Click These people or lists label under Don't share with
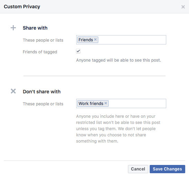The width and height of the screenshot is (189, 177). (43, 104)
